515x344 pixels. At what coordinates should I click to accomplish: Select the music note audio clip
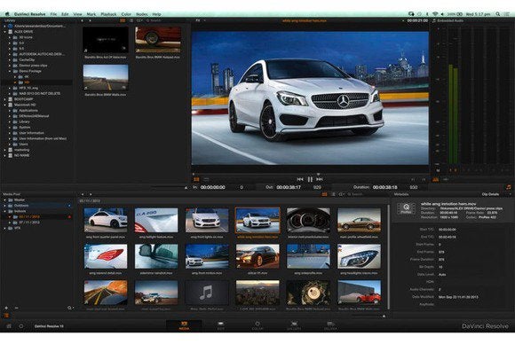pyautogui.click(x=207, y=293)
